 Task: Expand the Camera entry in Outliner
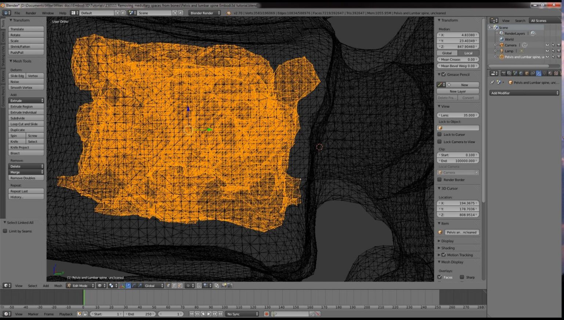click(495, 45)
